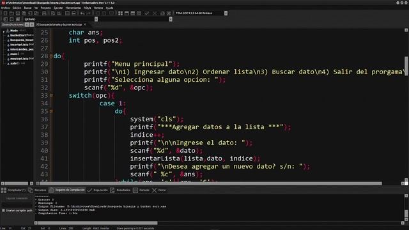This screenshot has height=230, width=409.
Task: Open the empty function selector dropdown arrow
Action: point(171,19)
